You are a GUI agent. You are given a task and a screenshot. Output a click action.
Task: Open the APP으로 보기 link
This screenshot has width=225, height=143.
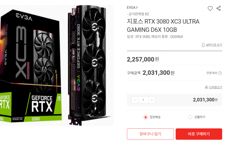coord(214,45)
